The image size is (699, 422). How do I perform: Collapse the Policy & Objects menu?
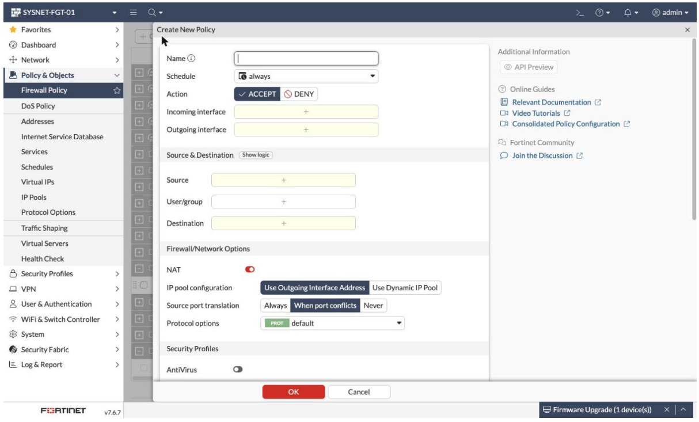(117, 75)
